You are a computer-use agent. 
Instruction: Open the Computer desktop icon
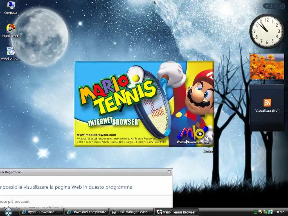point(11,8)
